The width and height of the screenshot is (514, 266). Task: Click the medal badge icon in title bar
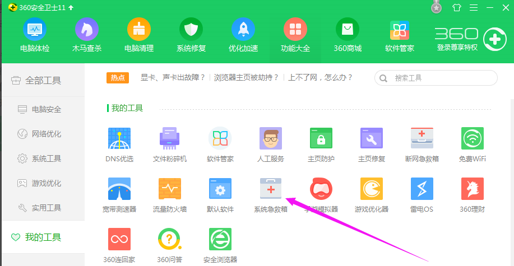point(436,7)
